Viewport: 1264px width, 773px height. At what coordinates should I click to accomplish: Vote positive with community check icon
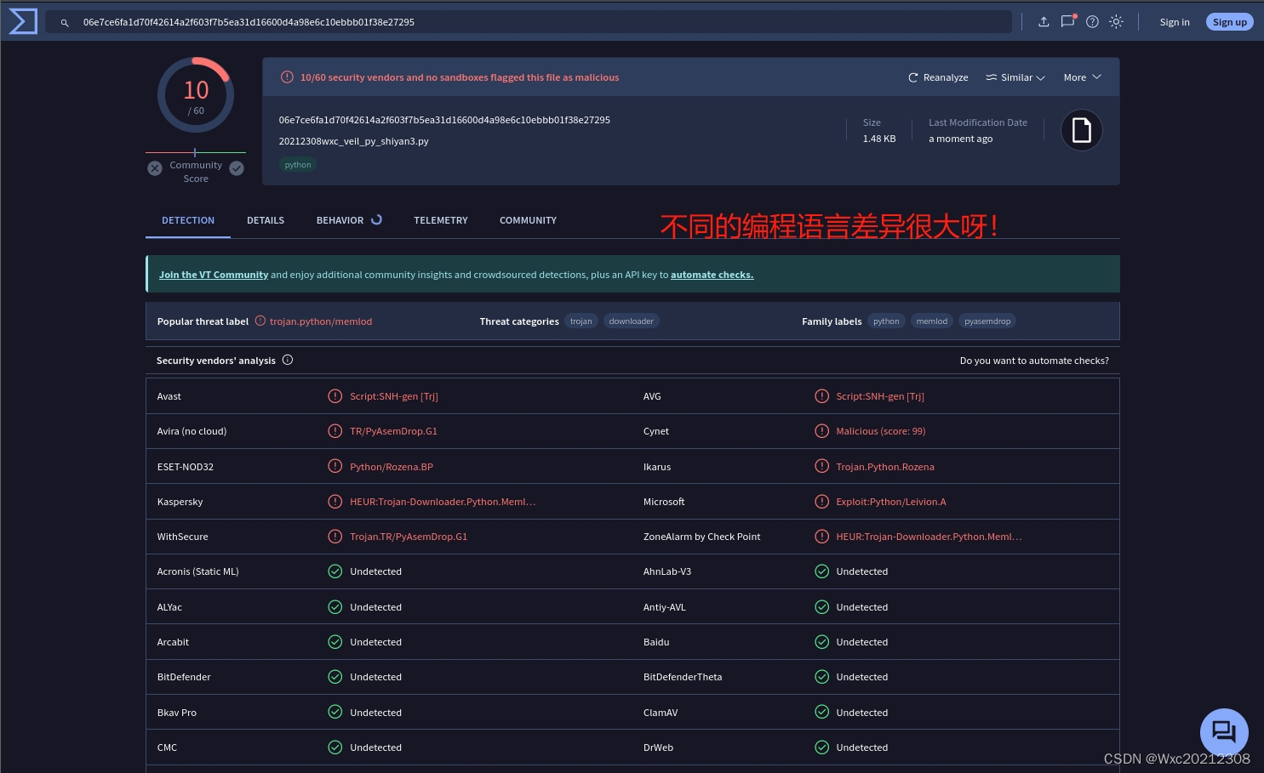pyautogui.click(x=237, y=168)
